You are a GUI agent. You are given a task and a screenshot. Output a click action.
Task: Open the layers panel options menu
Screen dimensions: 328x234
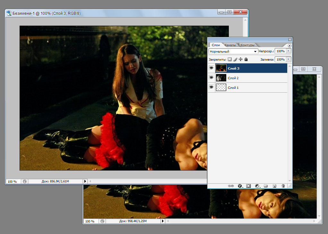(x=289, y=46)
